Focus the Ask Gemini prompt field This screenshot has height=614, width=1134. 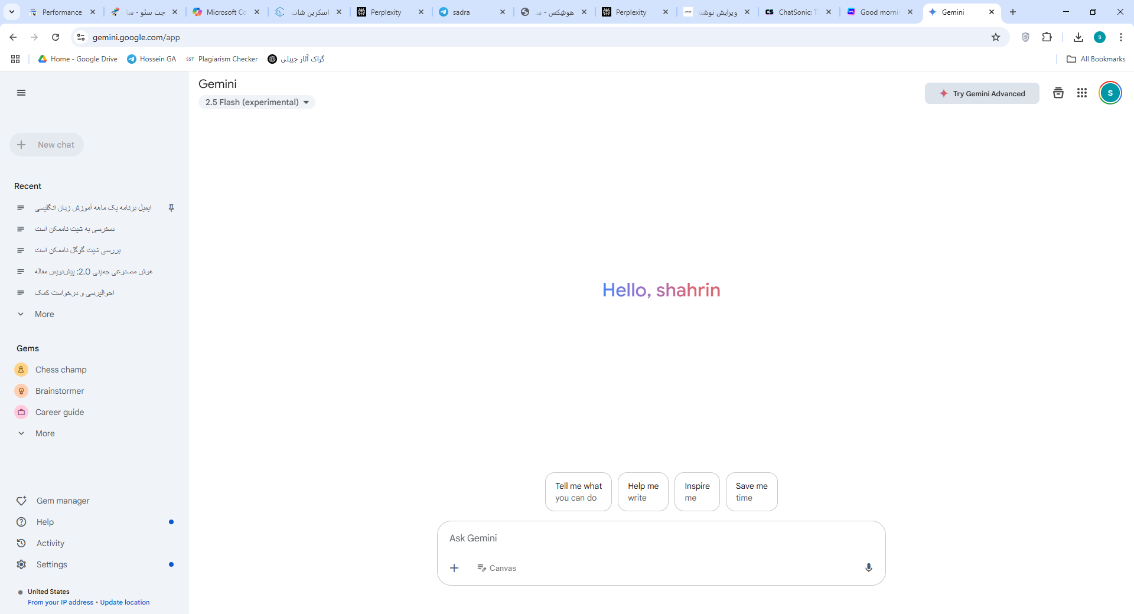(661, 538)
